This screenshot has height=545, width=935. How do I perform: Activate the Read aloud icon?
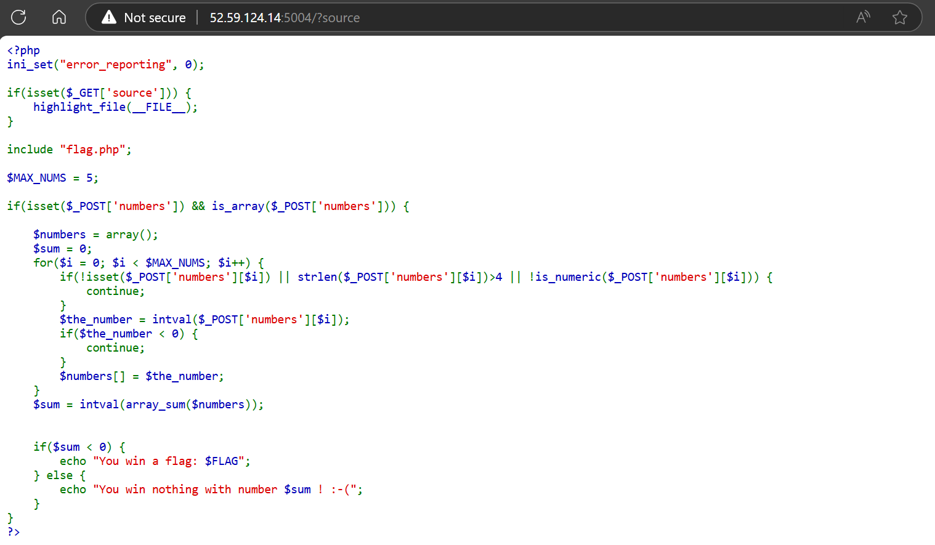pyautogui.click(x=863, y=17)
